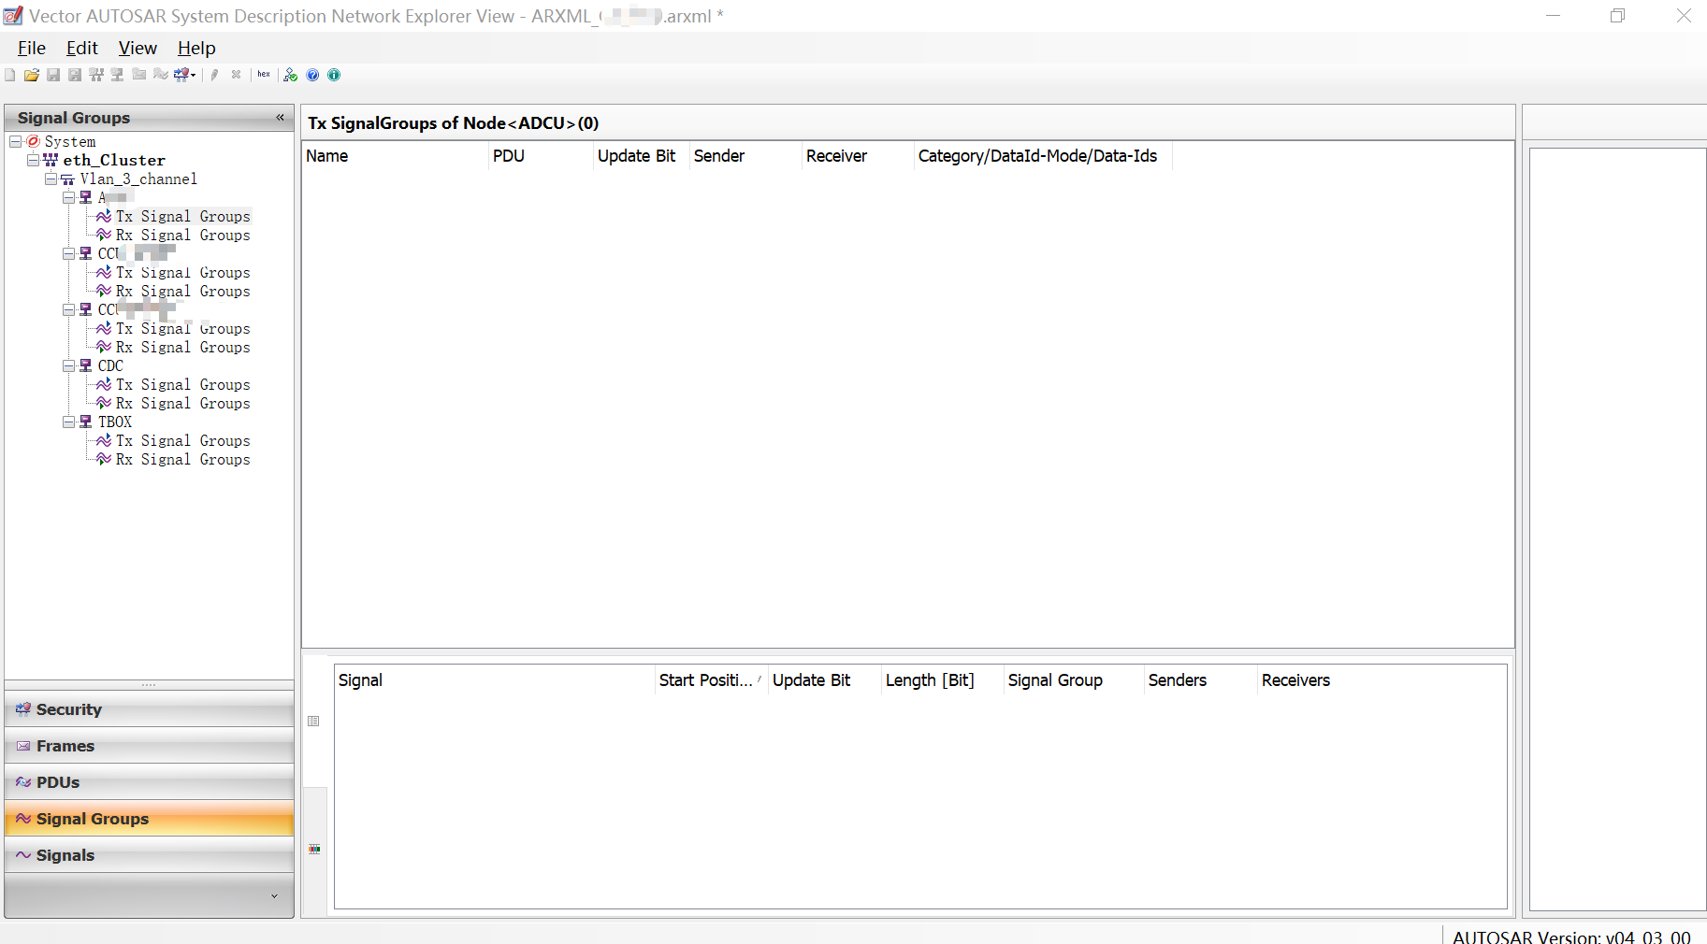Click the eth_Cluster network icon
Viewport: 1707px width, 944px height.
coord(51,160)
